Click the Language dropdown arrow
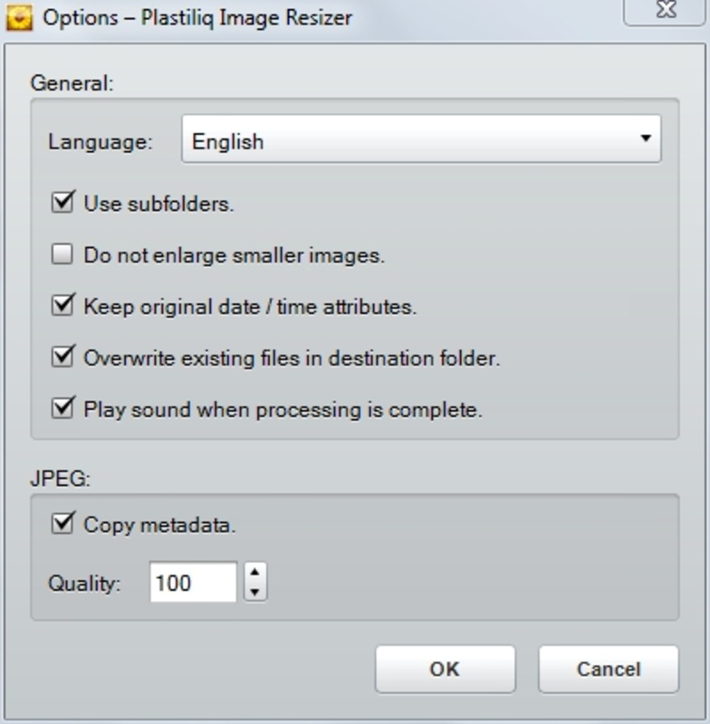Image resolution: width=710 pixels, height=724 pixels. click(646, 138)
